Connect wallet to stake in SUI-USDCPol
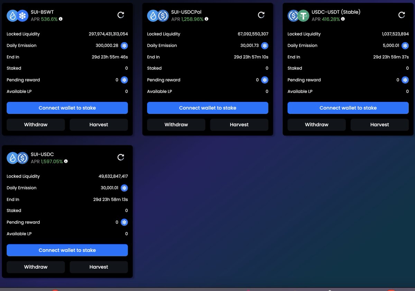Image resolution: width=415 pixels, height=291 pixels. tap(207, 108)
